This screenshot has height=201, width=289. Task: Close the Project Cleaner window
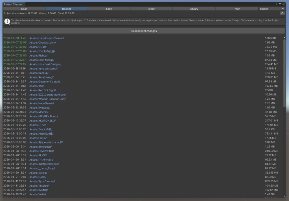283,4
